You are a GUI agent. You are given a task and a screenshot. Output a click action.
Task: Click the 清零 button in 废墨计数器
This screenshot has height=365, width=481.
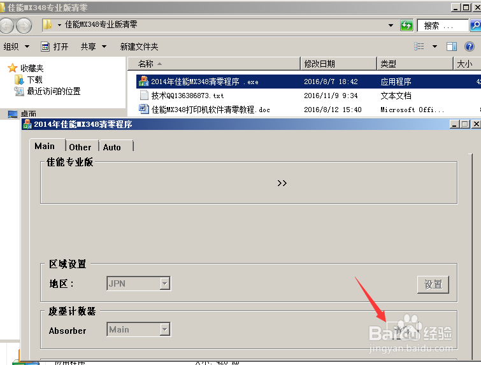[402, 331]
